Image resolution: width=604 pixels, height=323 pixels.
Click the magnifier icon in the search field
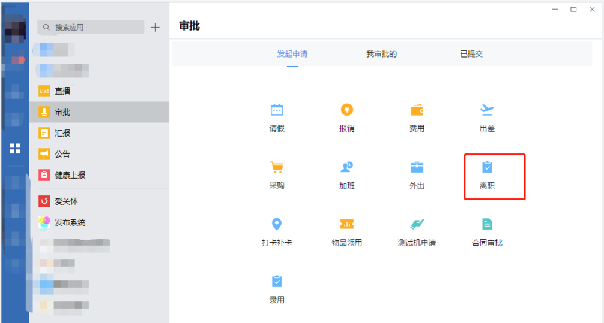click(x=46, y=28)
